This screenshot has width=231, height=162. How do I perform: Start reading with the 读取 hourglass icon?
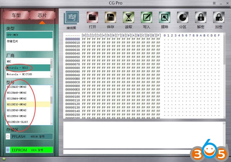129,17
